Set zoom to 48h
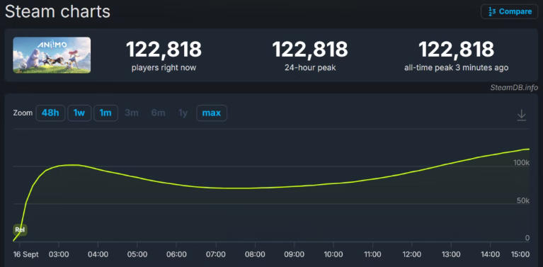The width and height of the screenshot is (543, 267). 50,113
